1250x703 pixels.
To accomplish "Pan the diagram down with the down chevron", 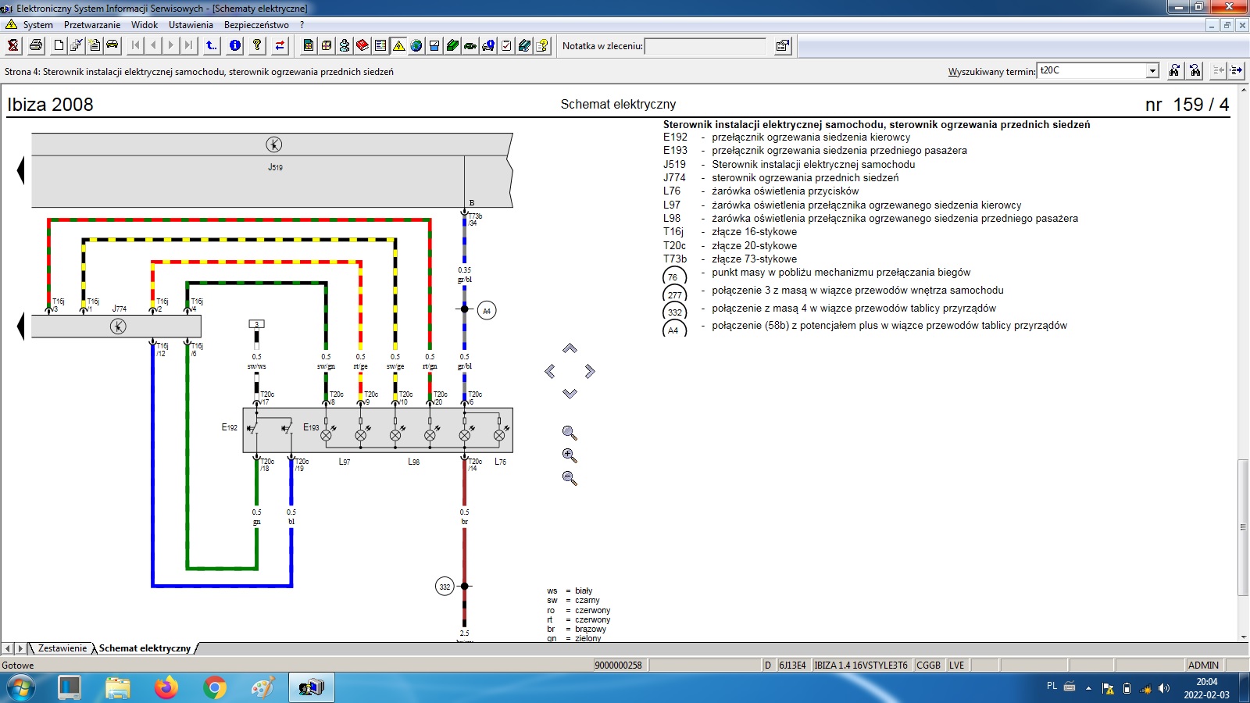I will pos(570,394).
